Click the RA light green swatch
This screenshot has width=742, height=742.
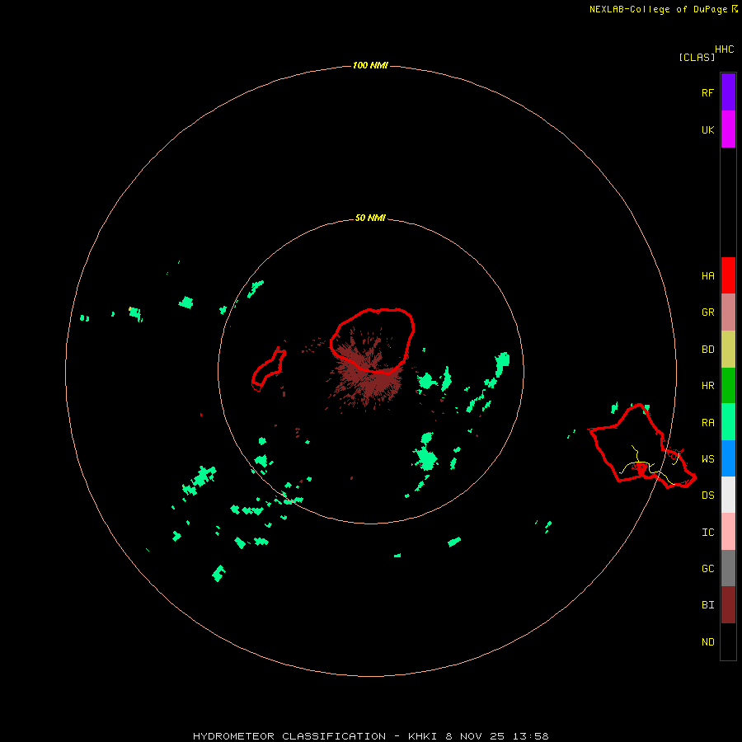click(x=728, y=422)
